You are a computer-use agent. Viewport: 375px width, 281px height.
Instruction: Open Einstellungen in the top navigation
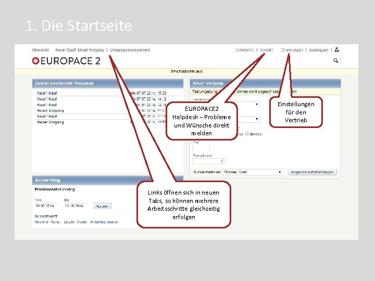(292, 50)
